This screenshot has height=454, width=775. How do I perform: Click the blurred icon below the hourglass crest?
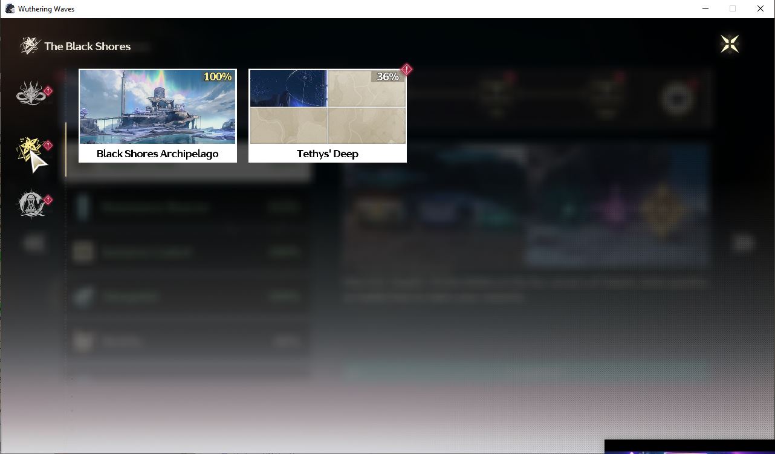(34, 243)
